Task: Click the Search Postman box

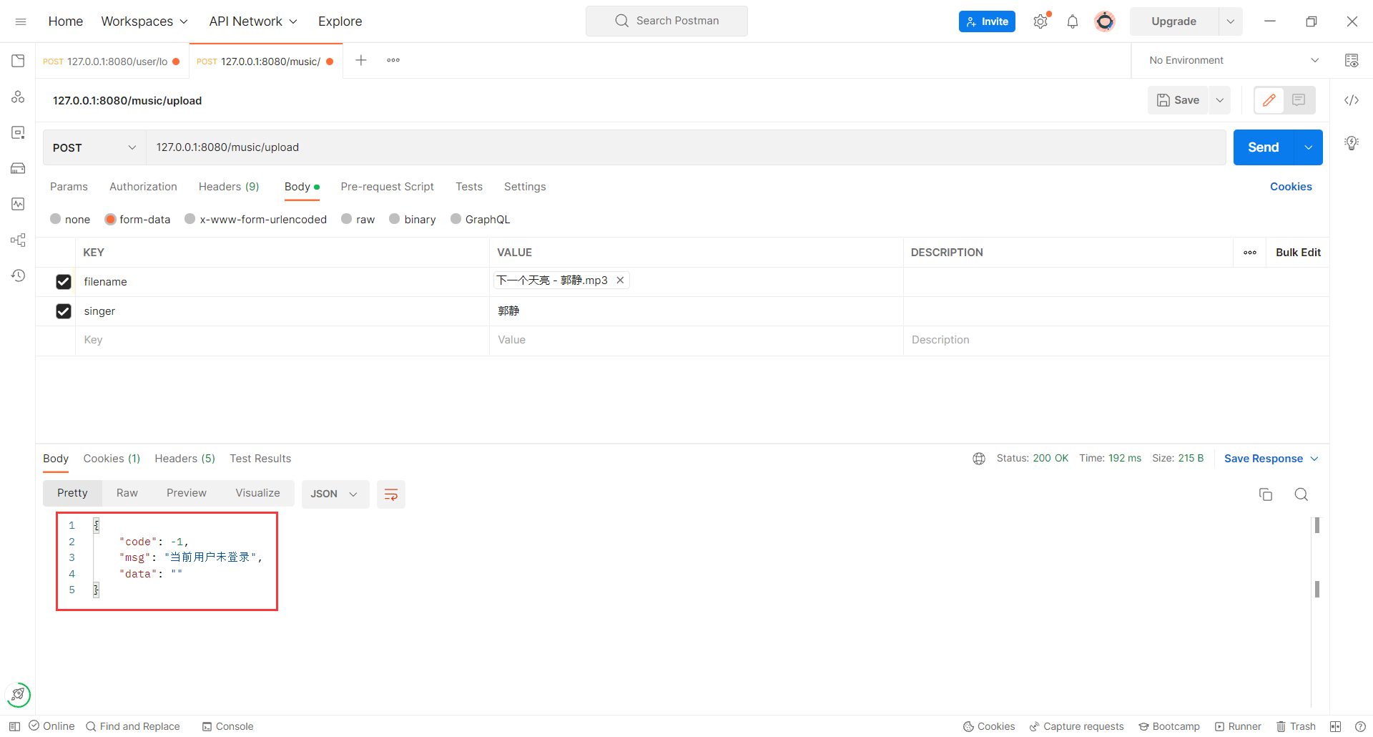Action: tap(666, 21)
